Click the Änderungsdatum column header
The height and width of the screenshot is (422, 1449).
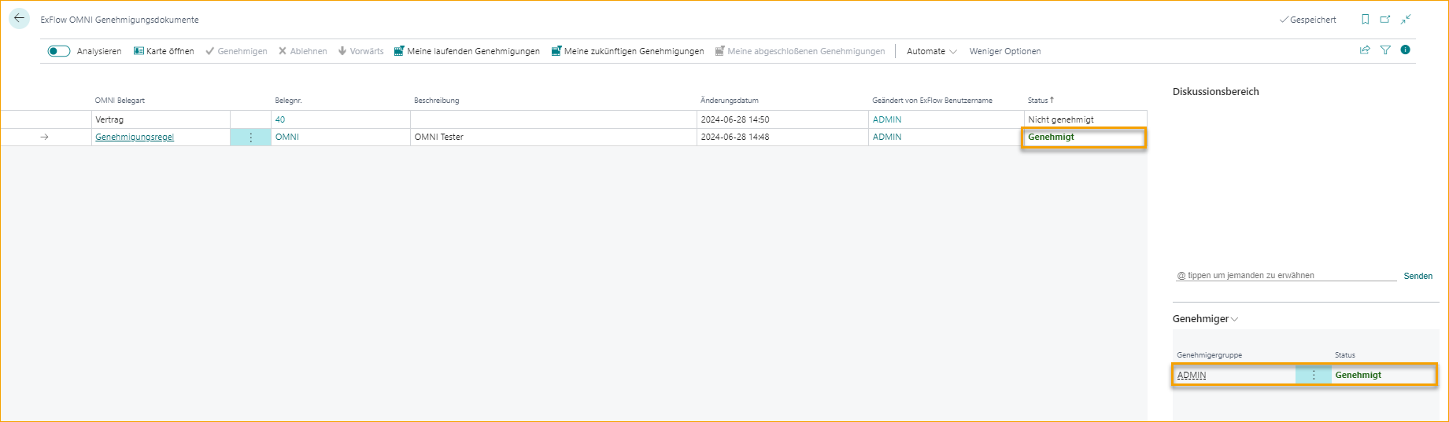(x=730, y=101)
